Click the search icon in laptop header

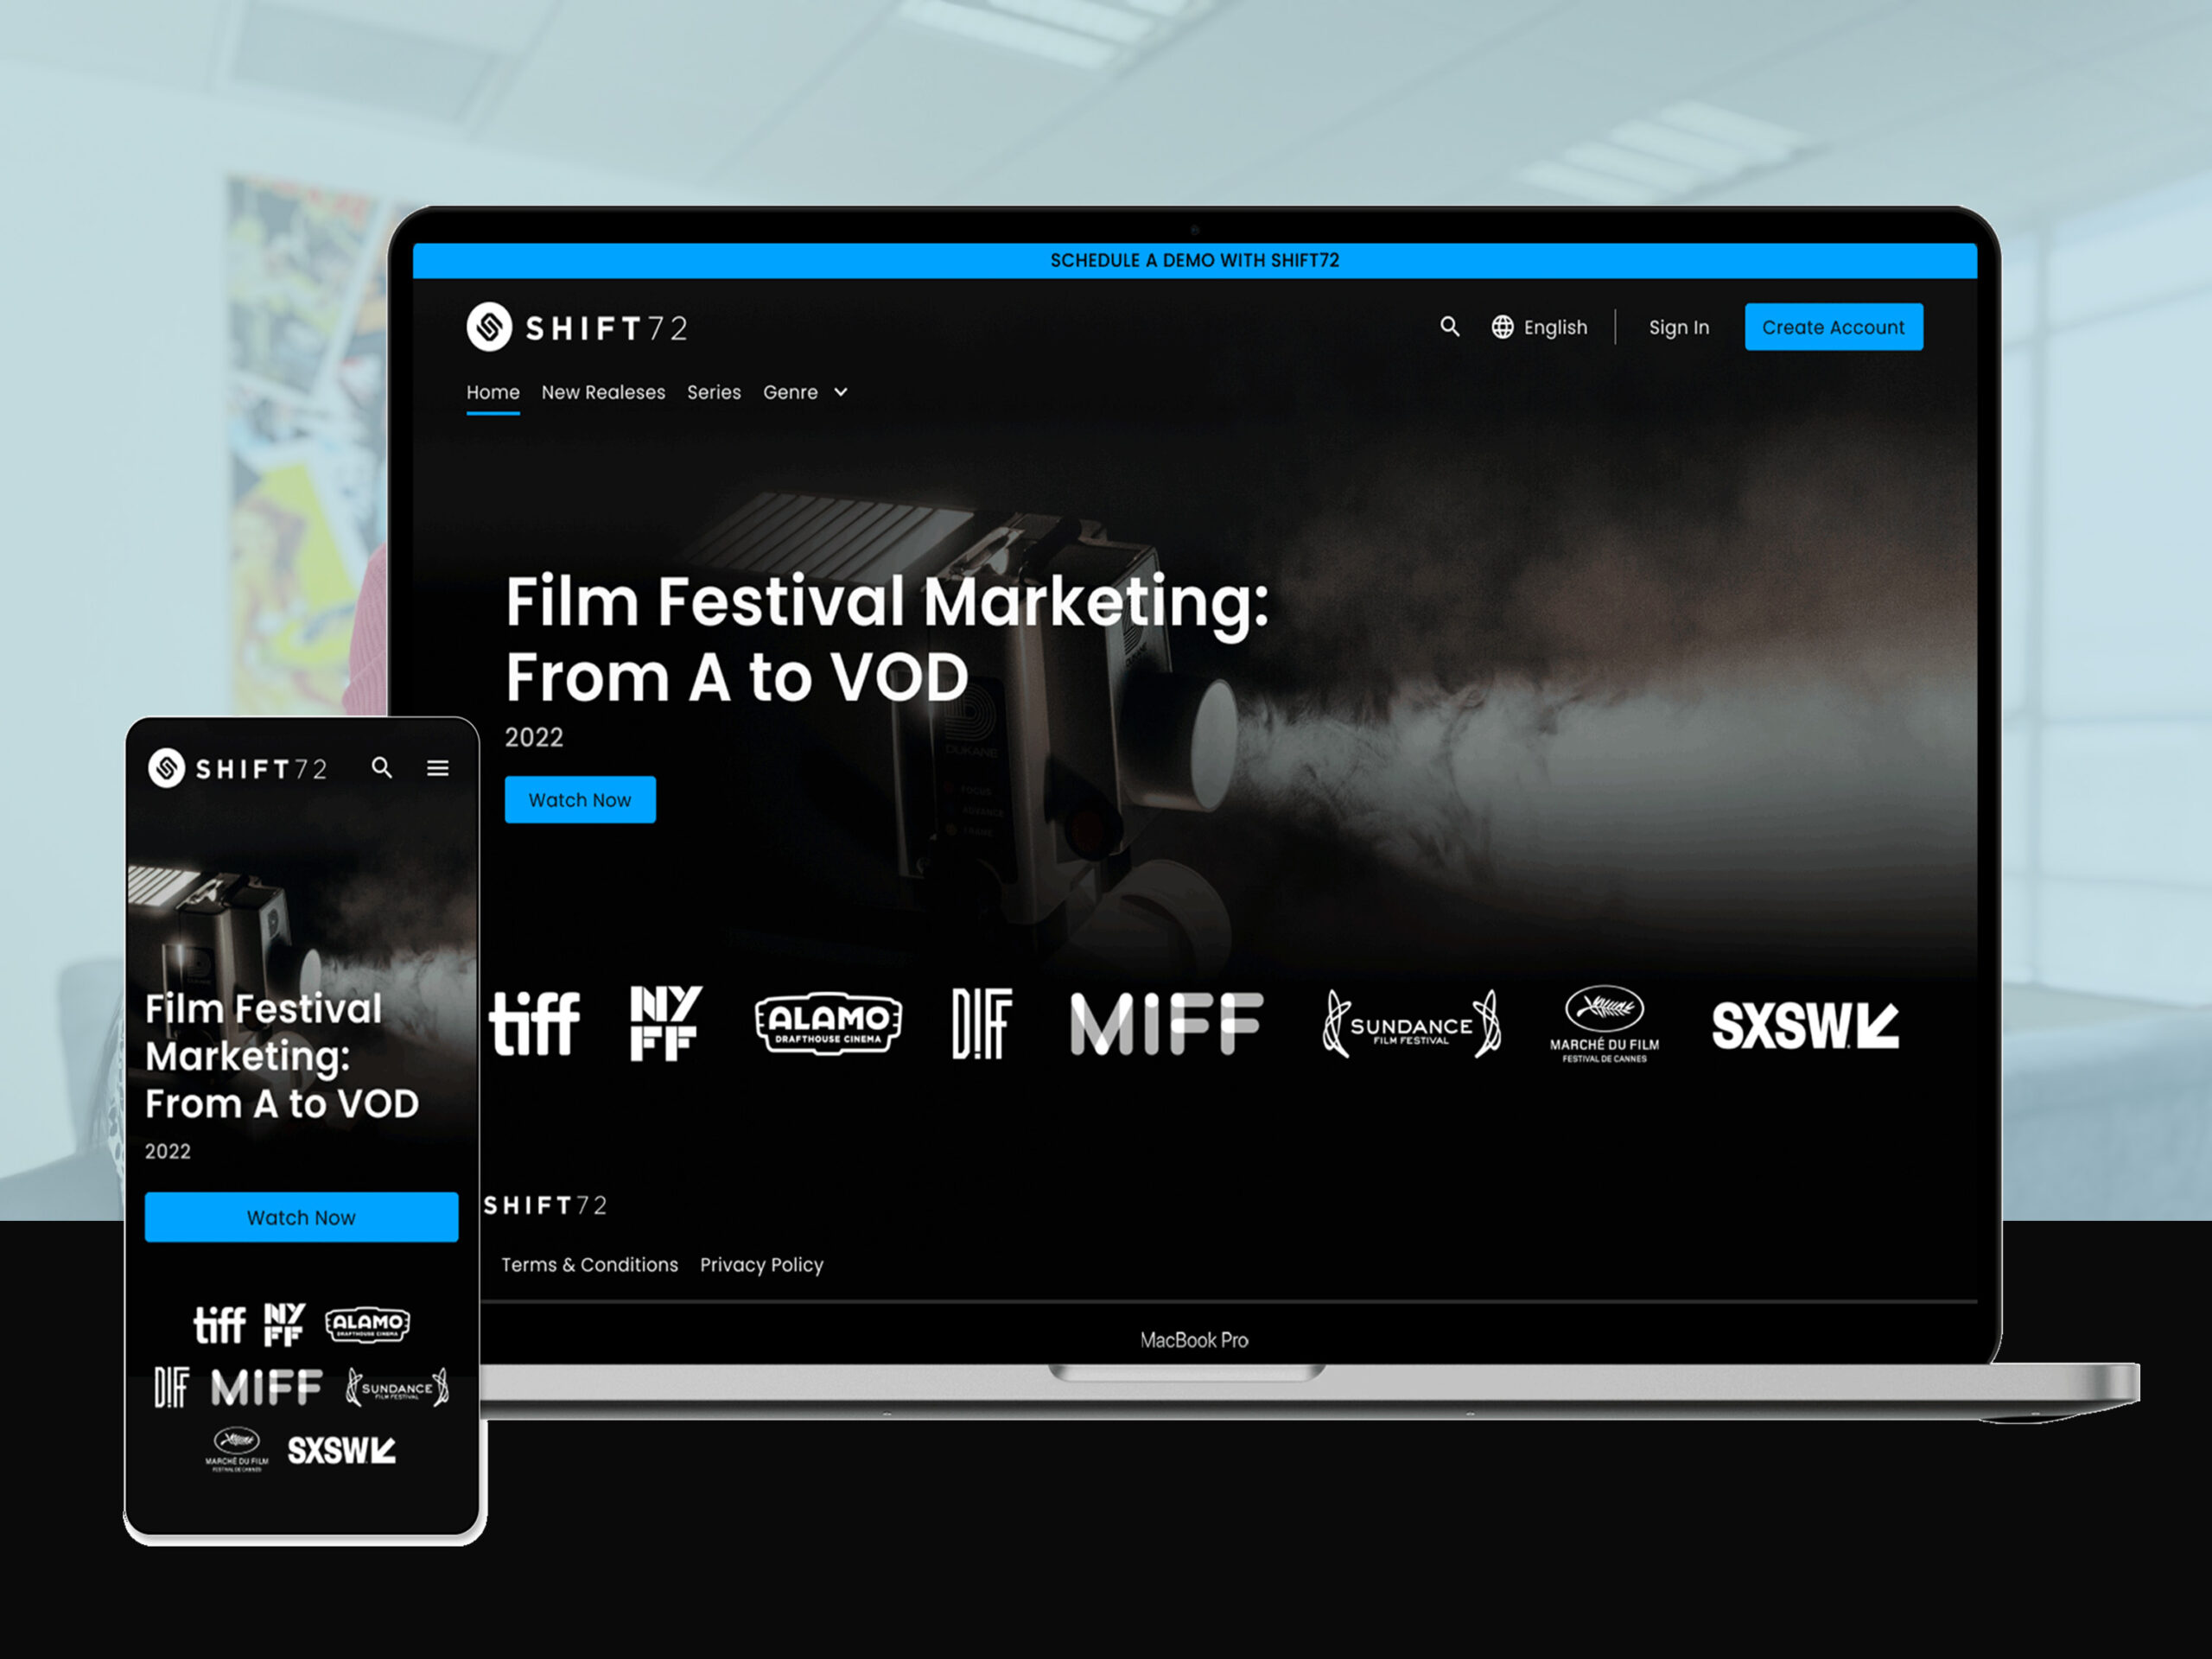[x=1449, y=327]
